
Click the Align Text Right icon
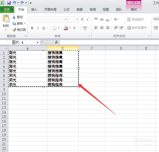(108, 28)
